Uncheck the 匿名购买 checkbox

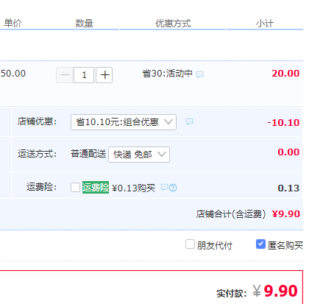click(x=260, y=244)
